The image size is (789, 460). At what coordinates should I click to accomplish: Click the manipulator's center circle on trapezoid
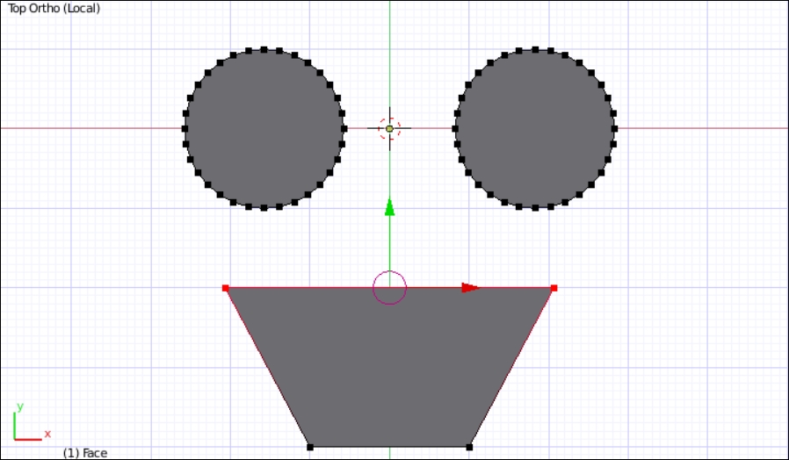point(389,287)
